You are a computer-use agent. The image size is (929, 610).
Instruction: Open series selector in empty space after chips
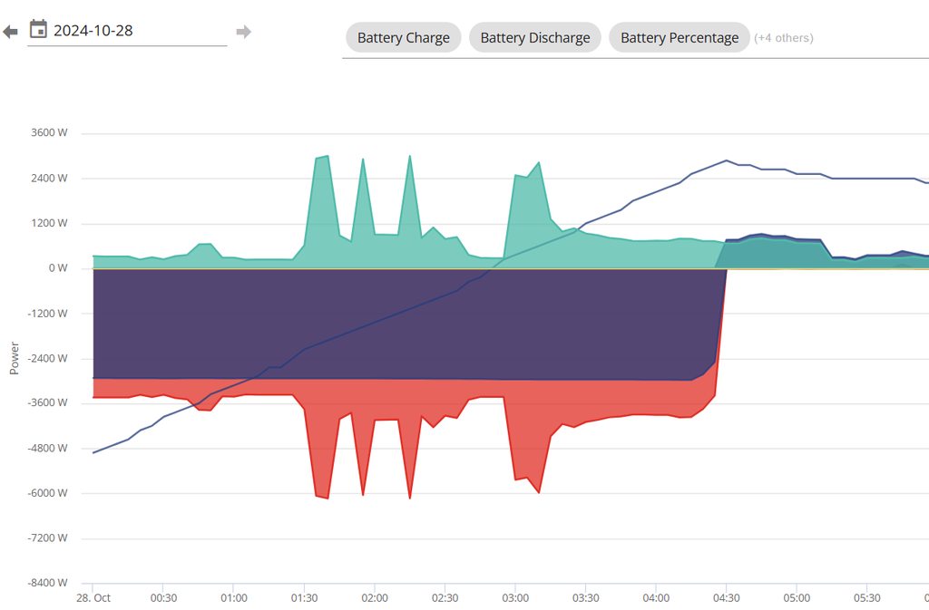(x=871, y=38)
